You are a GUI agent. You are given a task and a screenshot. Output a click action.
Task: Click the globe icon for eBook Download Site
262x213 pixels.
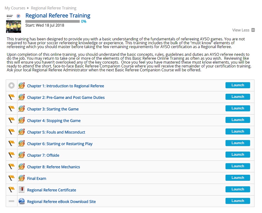pyautogui.click(x=21, y=201)
